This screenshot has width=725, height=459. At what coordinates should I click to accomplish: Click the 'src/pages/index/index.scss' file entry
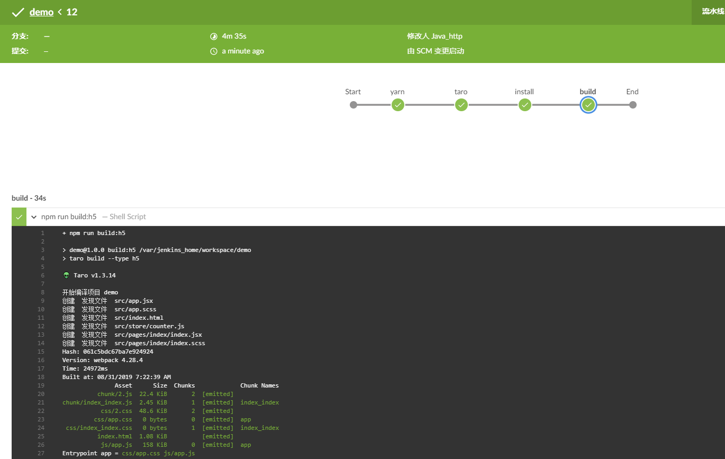[x=160, y=343]
